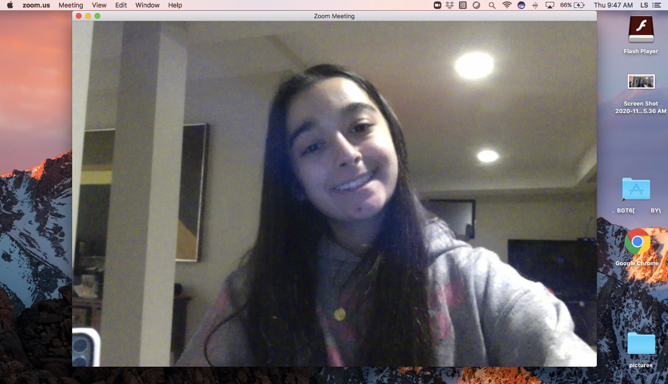This screenshot has width=668, height=384.
Task: Open the zoom.us application menu
Action: 36,5
